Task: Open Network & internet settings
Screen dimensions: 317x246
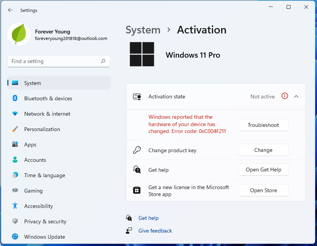Action: (x=59, y=114)
